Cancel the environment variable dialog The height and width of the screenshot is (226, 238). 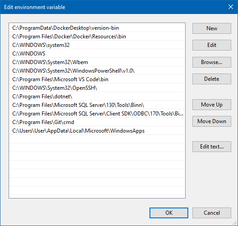pos(212,213)
